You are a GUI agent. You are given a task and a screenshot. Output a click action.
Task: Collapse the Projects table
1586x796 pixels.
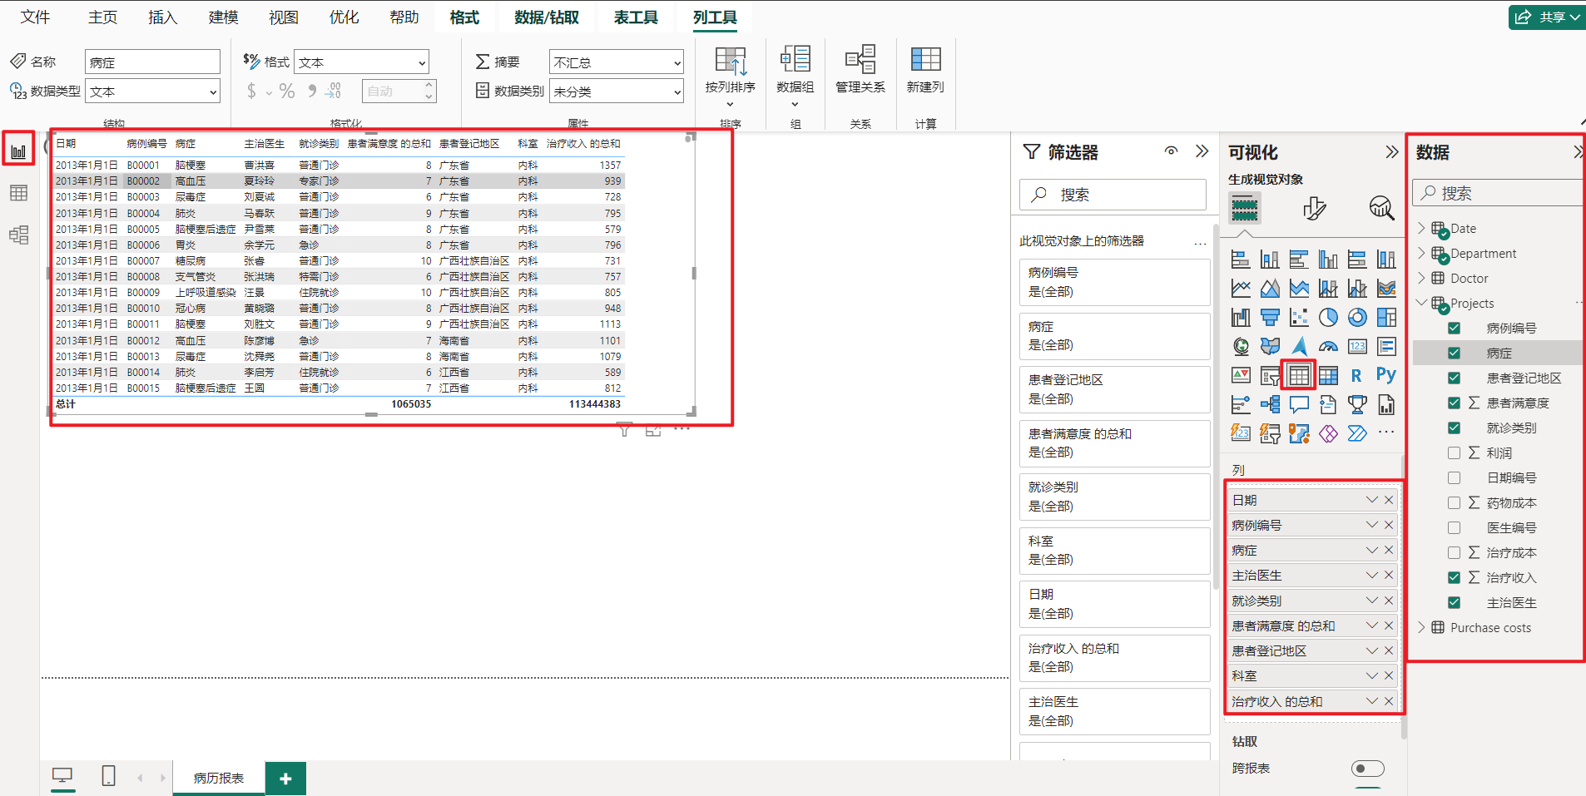click(1421, 303)
